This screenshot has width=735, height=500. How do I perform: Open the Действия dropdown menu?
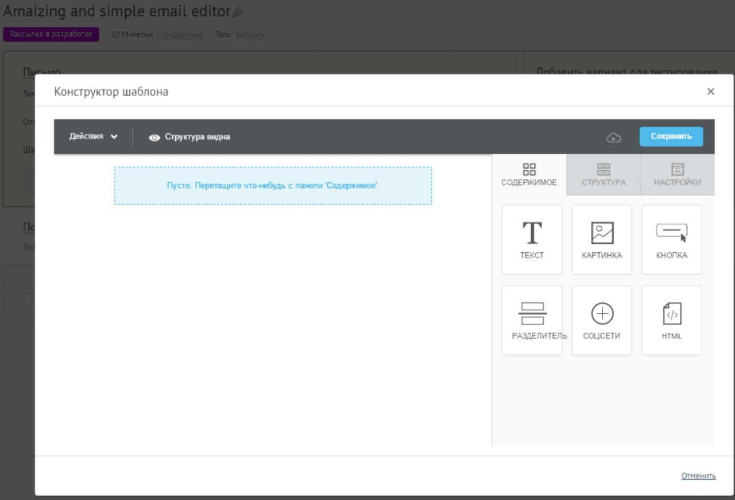pos(93,136)
